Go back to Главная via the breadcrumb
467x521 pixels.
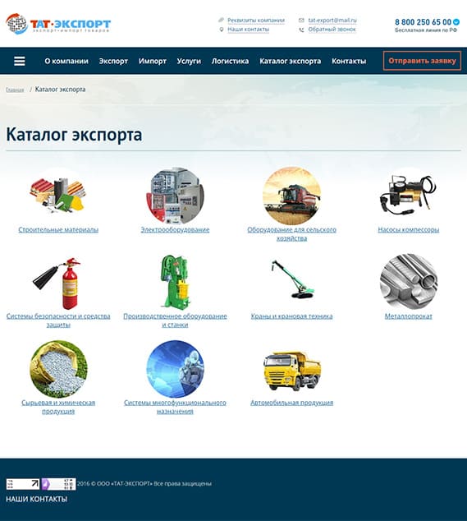point(15,90)
